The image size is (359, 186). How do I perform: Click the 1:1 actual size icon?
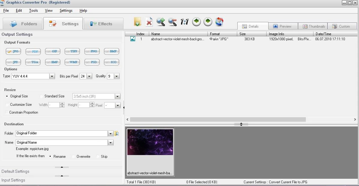(x=184, y=22)
